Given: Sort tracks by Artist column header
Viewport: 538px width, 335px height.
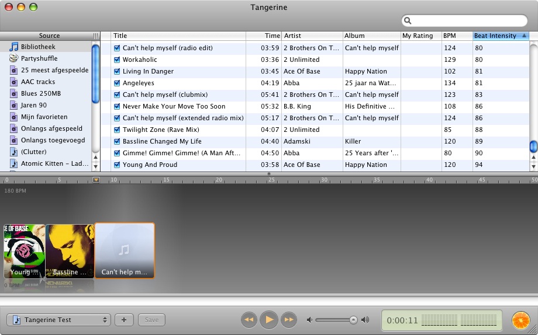Looking at the screenshot, I should coord(311,36).
